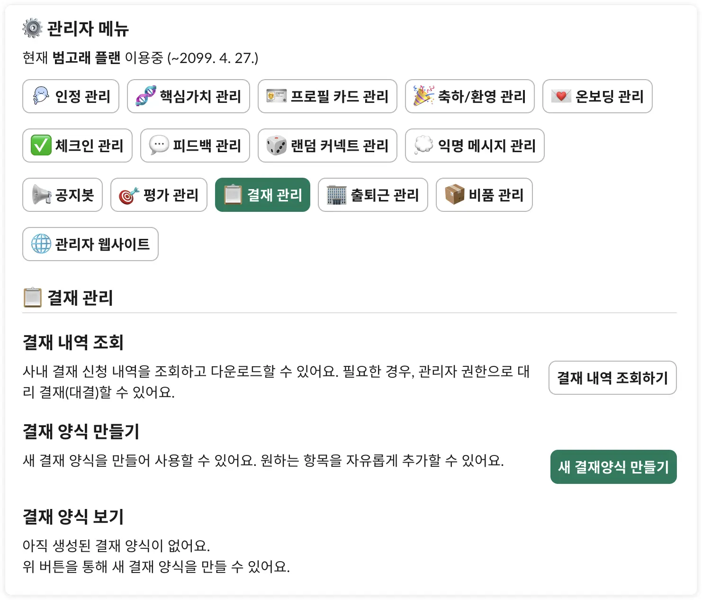Open the 피드백 관리 menu

pyautogui.click(x=195, y=145)
